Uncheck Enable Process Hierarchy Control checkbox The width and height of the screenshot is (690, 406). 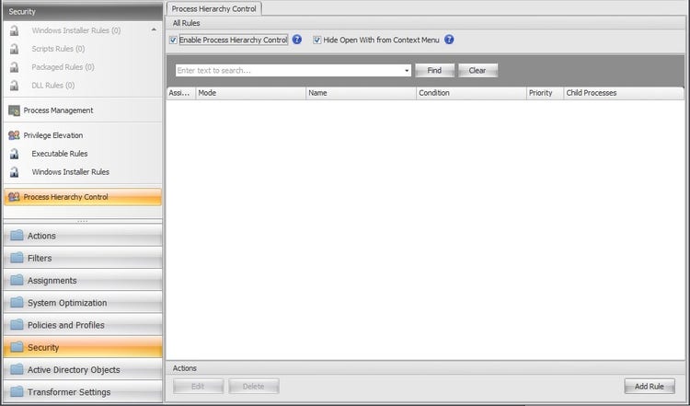173,41
